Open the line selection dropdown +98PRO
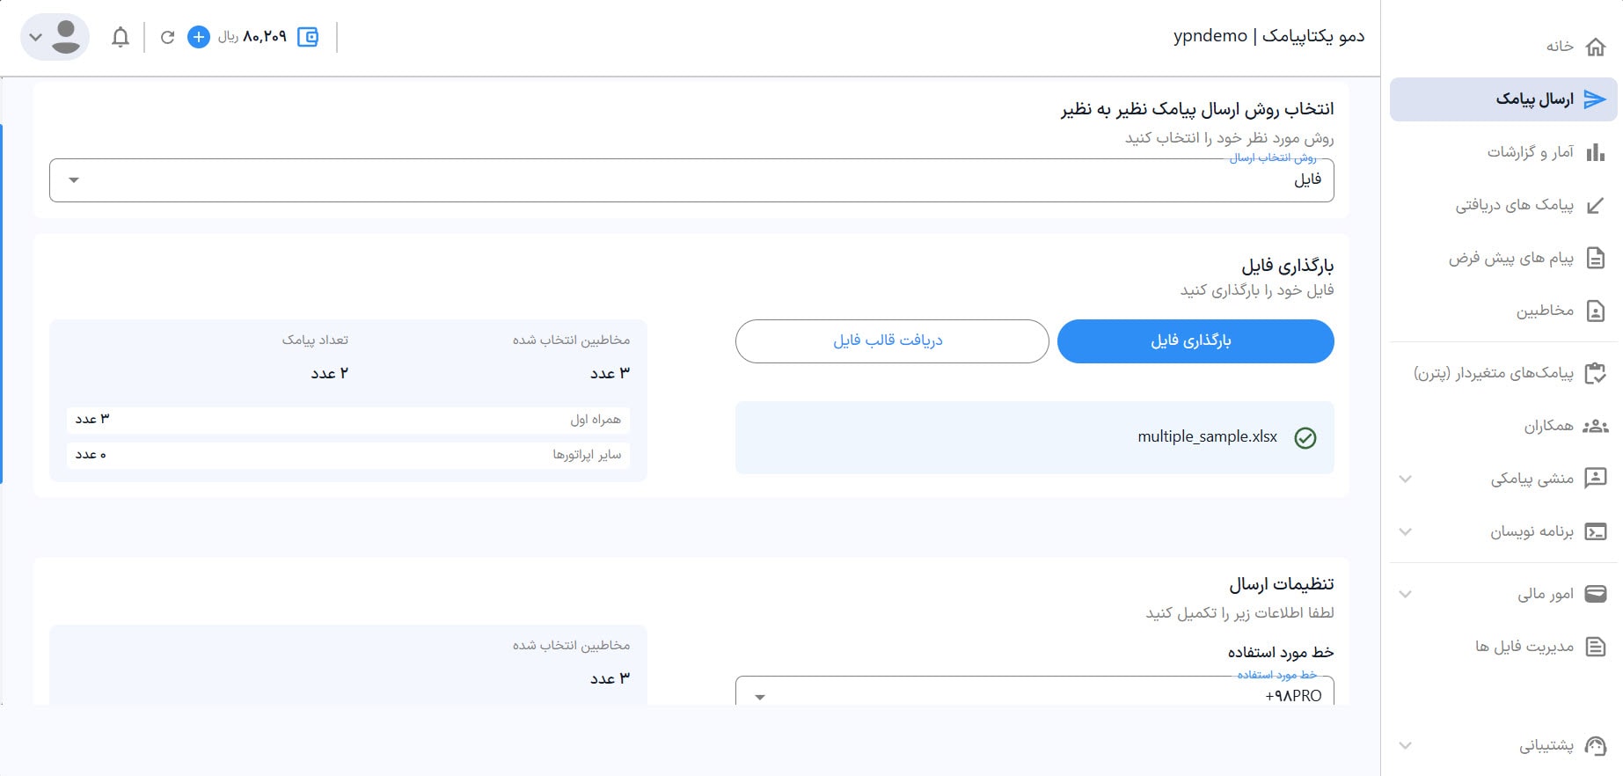This screenshot has width=1623, height=776. click(x=1034, y=694)
